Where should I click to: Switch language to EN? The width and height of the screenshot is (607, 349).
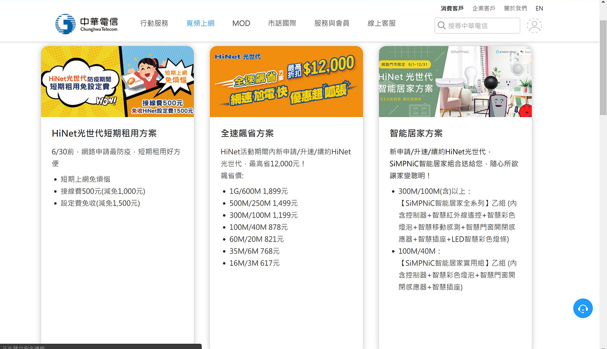click(539, 8)
